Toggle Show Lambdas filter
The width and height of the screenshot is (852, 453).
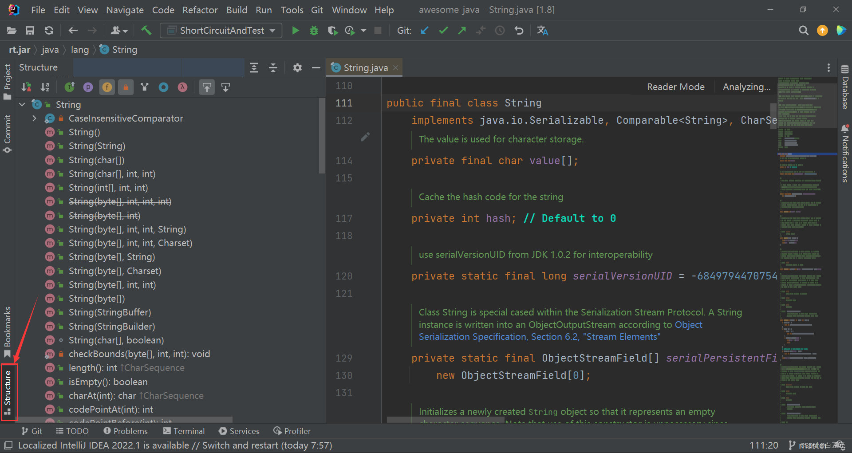(x=182, y=87)
